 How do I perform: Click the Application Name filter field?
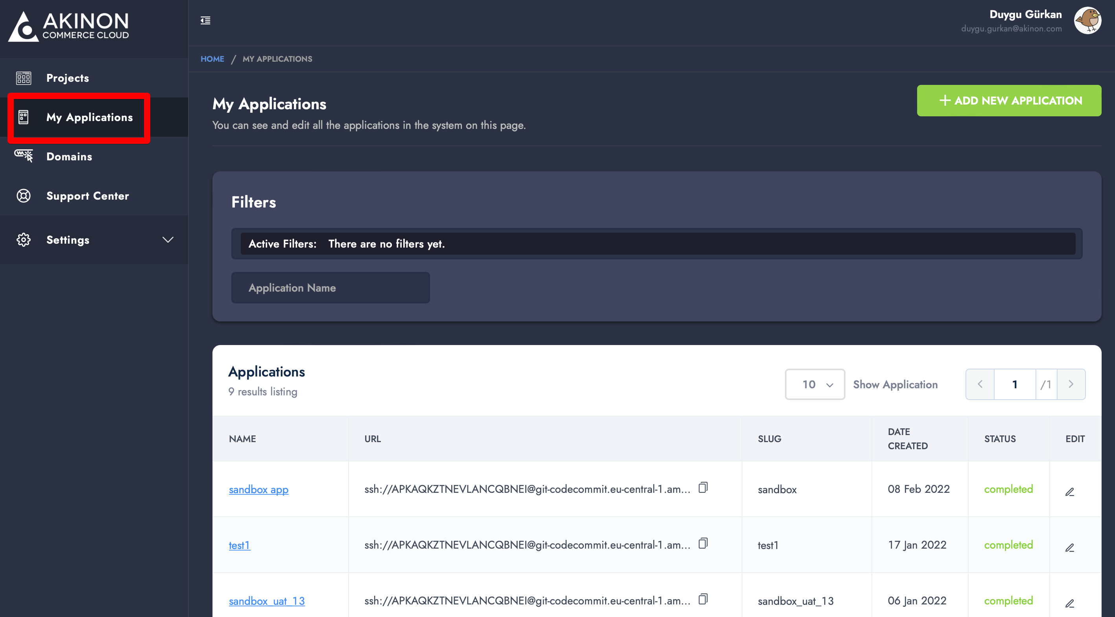(331, 288)
